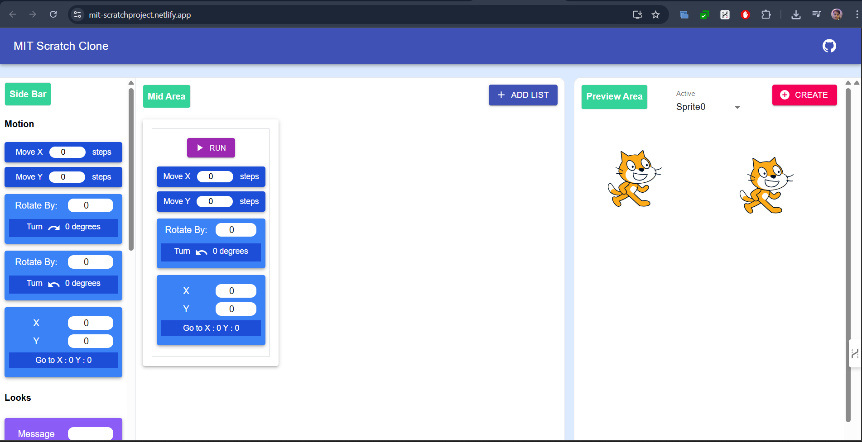
Task: Click the MIT Scratch Clone title
Action: (61, 46)
